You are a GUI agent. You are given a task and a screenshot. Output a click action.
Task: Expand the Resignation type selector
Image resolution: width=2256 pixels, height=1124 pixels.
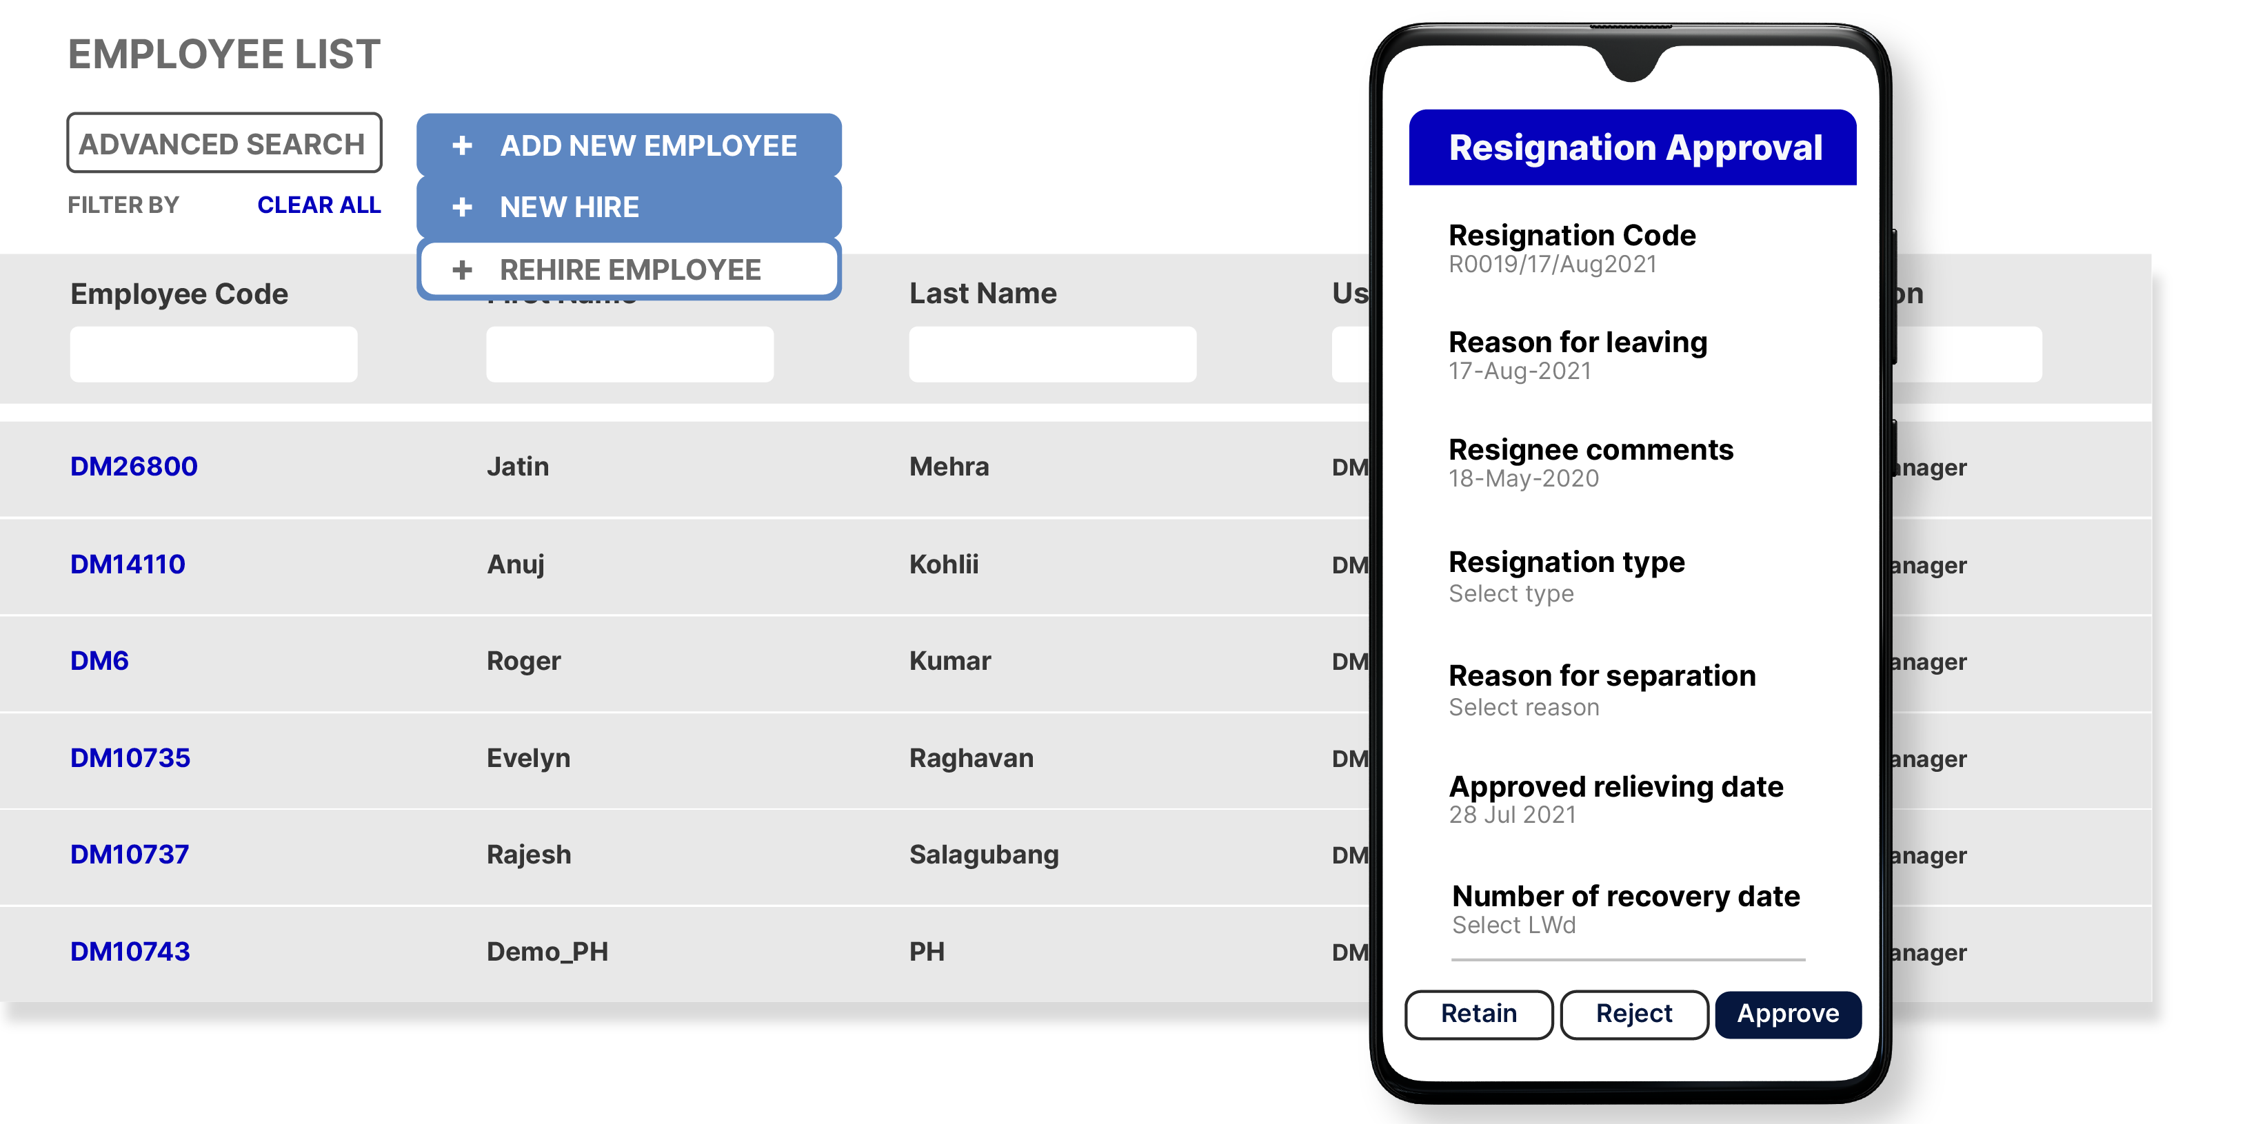[1511, 593]
